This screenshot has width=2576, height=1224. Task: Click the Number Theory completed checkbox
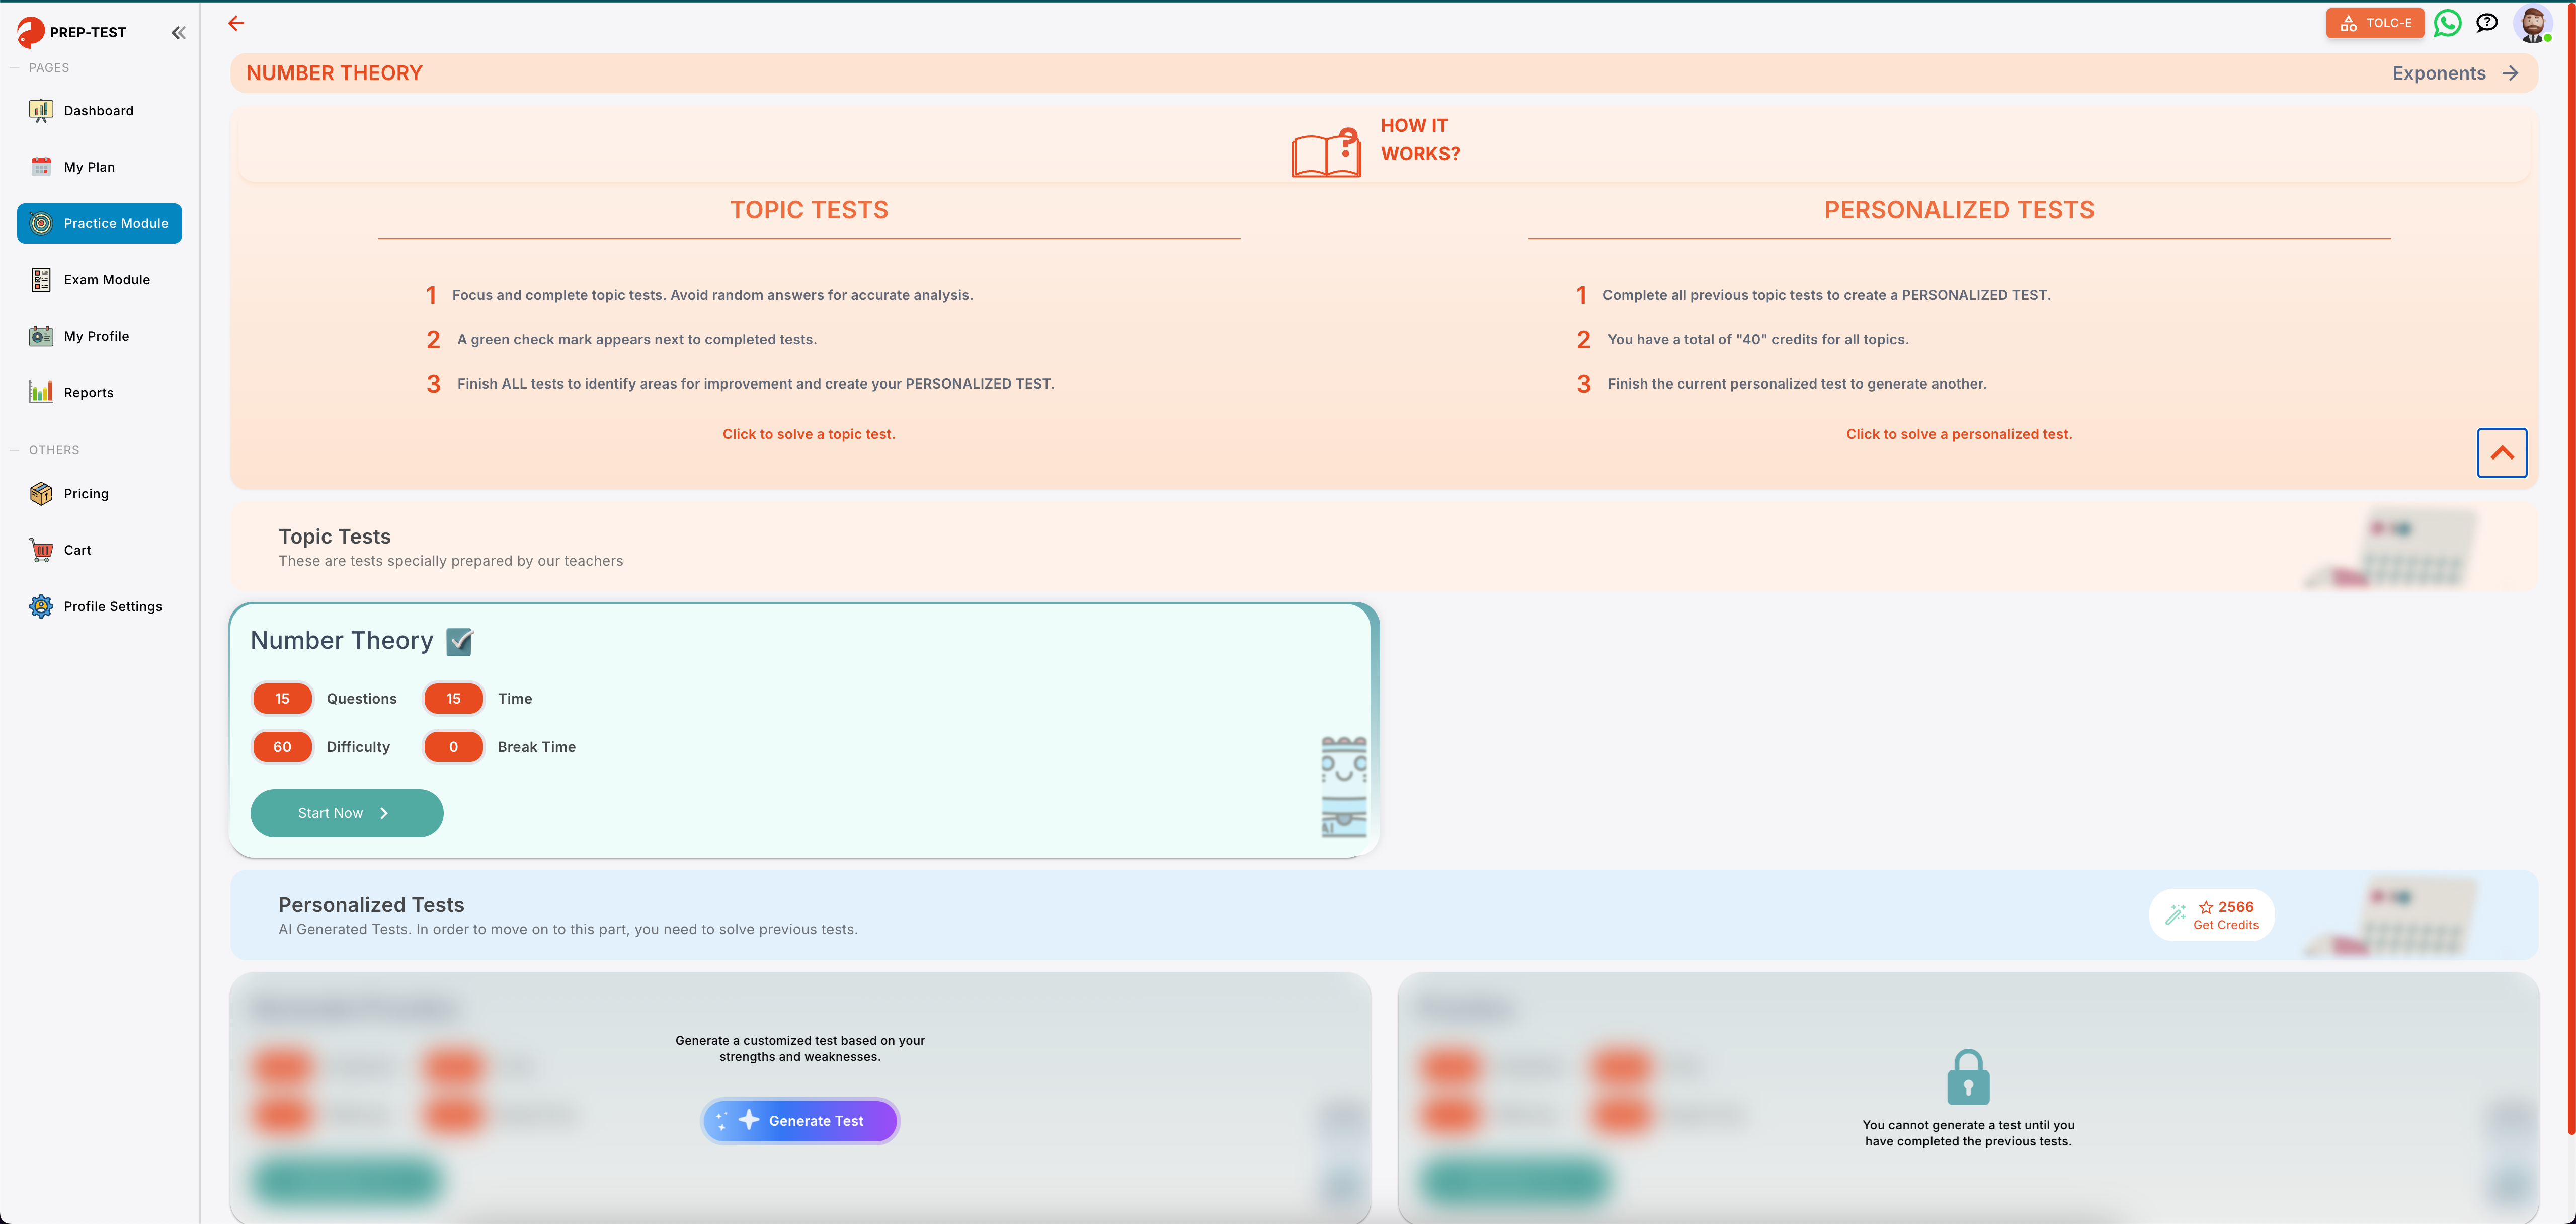pyautogui.click(x=459, y=641)
